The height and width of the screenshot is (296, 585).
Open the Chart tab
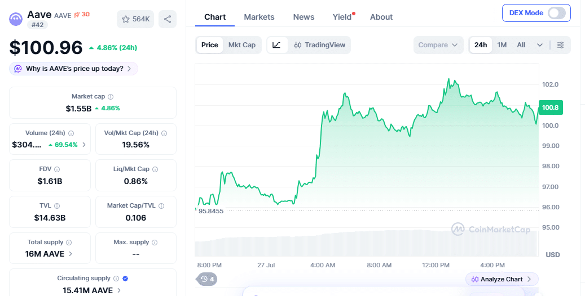[215, 17]
